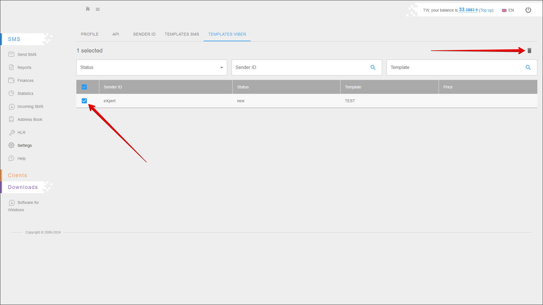
Task: Click the Template search magnifier
Action: (x=528, y=67)
